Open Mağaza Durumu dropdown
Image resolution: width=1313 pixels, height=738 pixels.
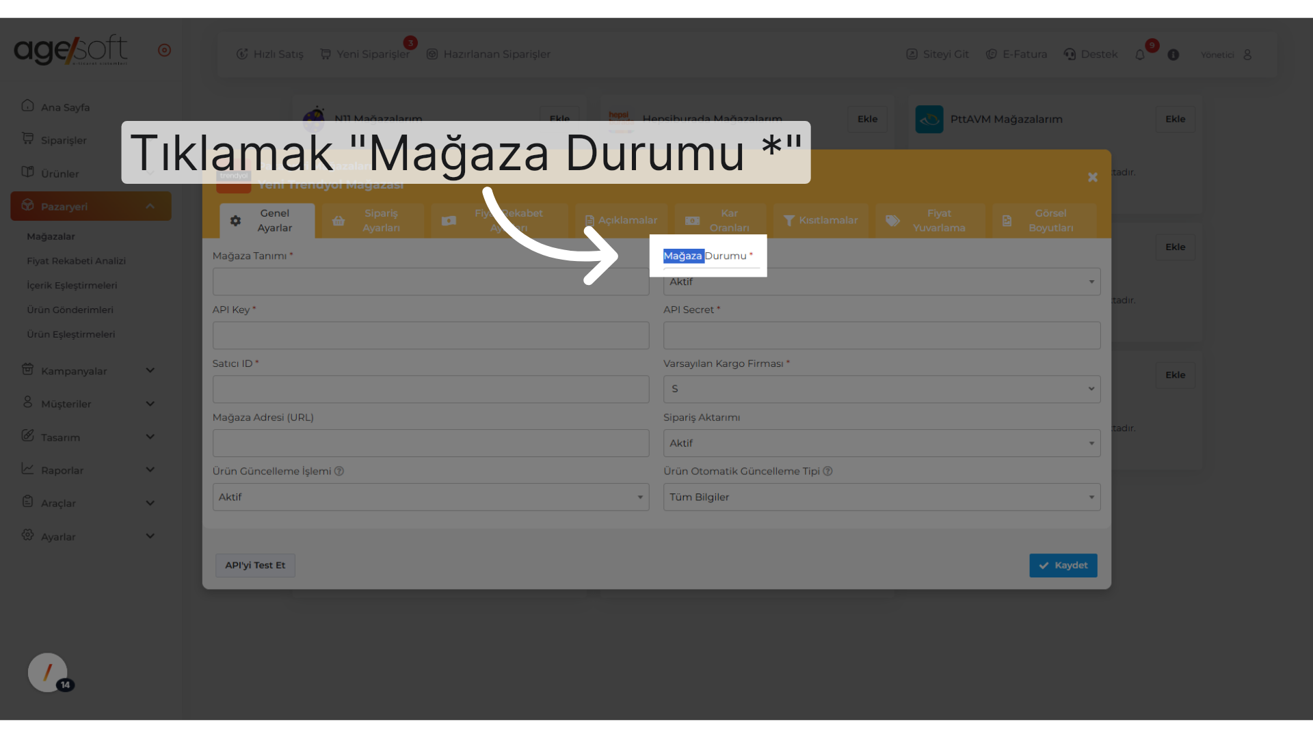click(x=881, y=282)
